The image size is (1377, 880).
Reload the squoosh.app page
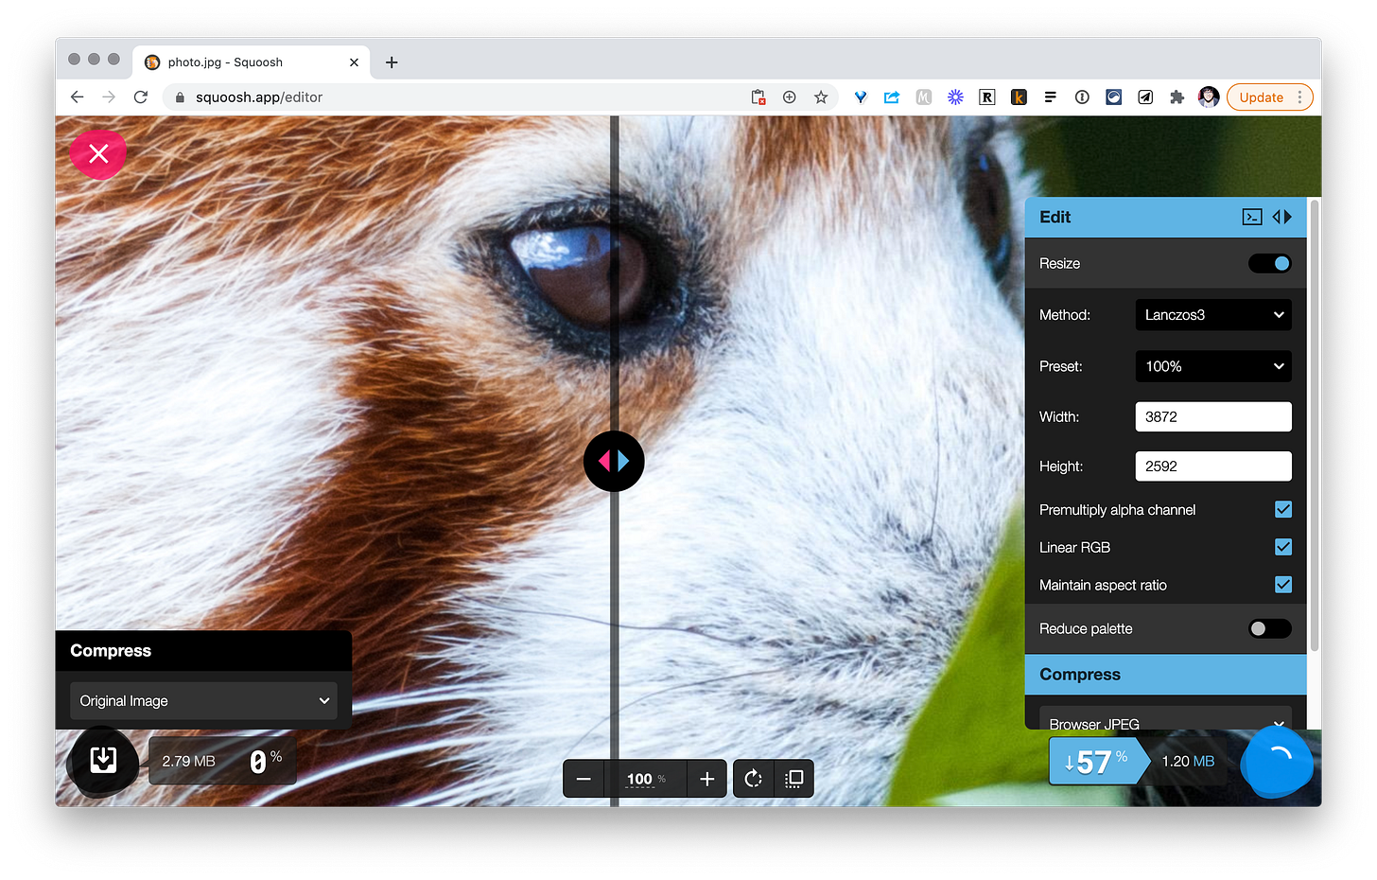point(141,97)
